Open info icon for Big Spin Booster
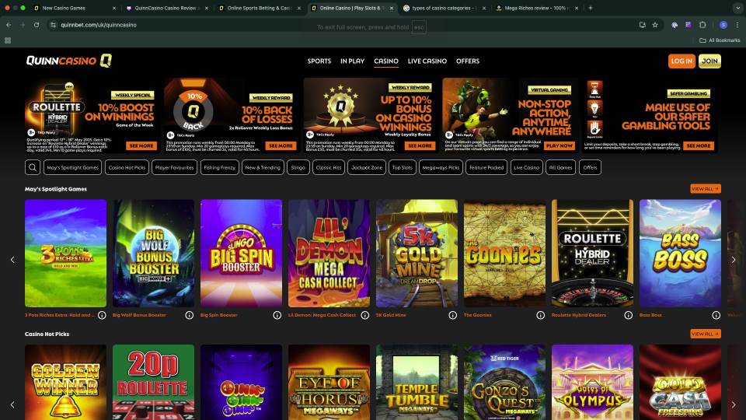 tap(277, 315)
